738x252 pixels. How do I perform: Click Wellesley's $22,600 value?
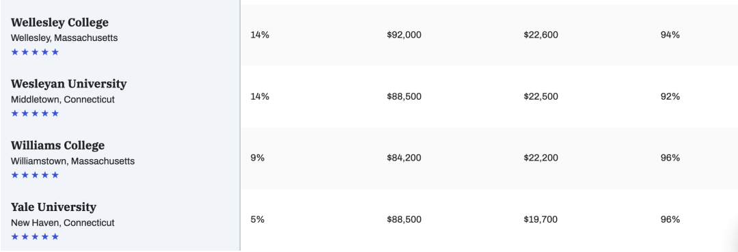pos(541,35)
